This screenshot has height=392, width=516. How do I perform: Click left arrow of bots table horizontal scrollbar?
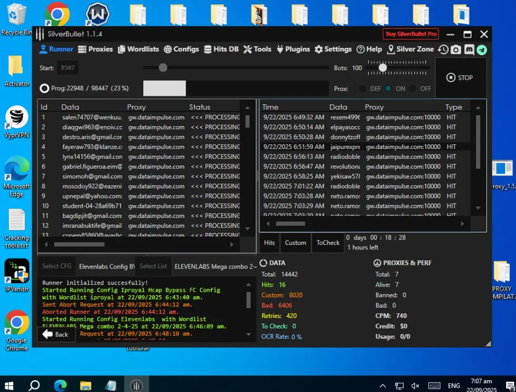coord(46,244)
